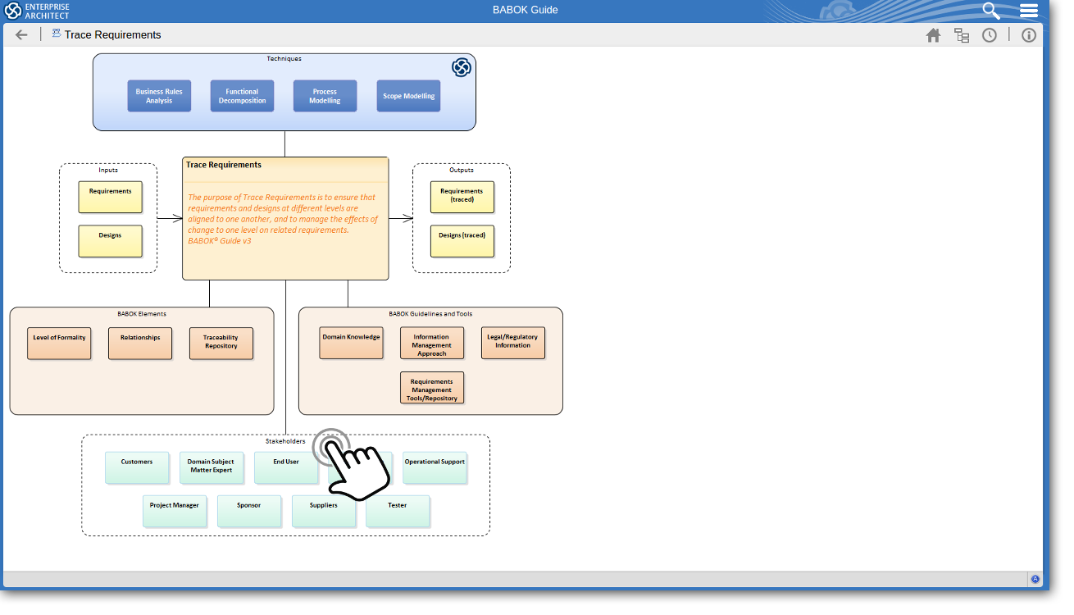Screen dimensions: 1074x615
Task: Open the history clock icon
Action: click(x=990, y=35)
